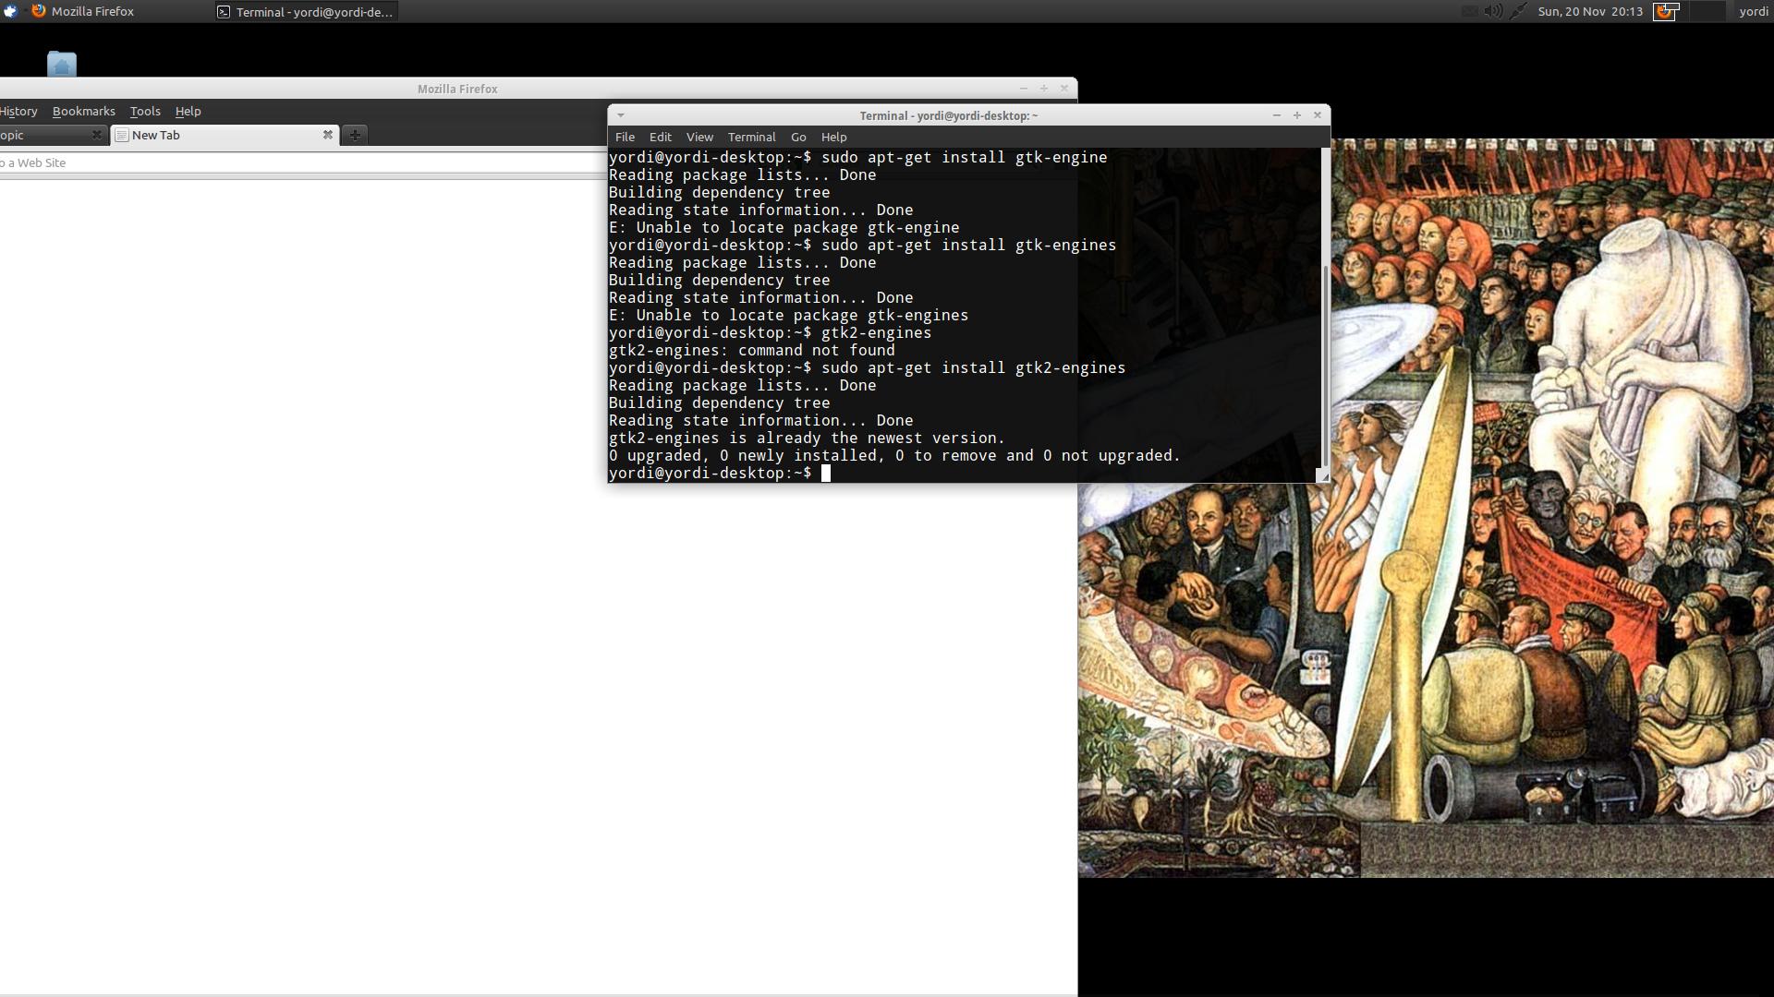Click the Terminal title bar text
1774x997 pixels.
(x=948, y=115)
